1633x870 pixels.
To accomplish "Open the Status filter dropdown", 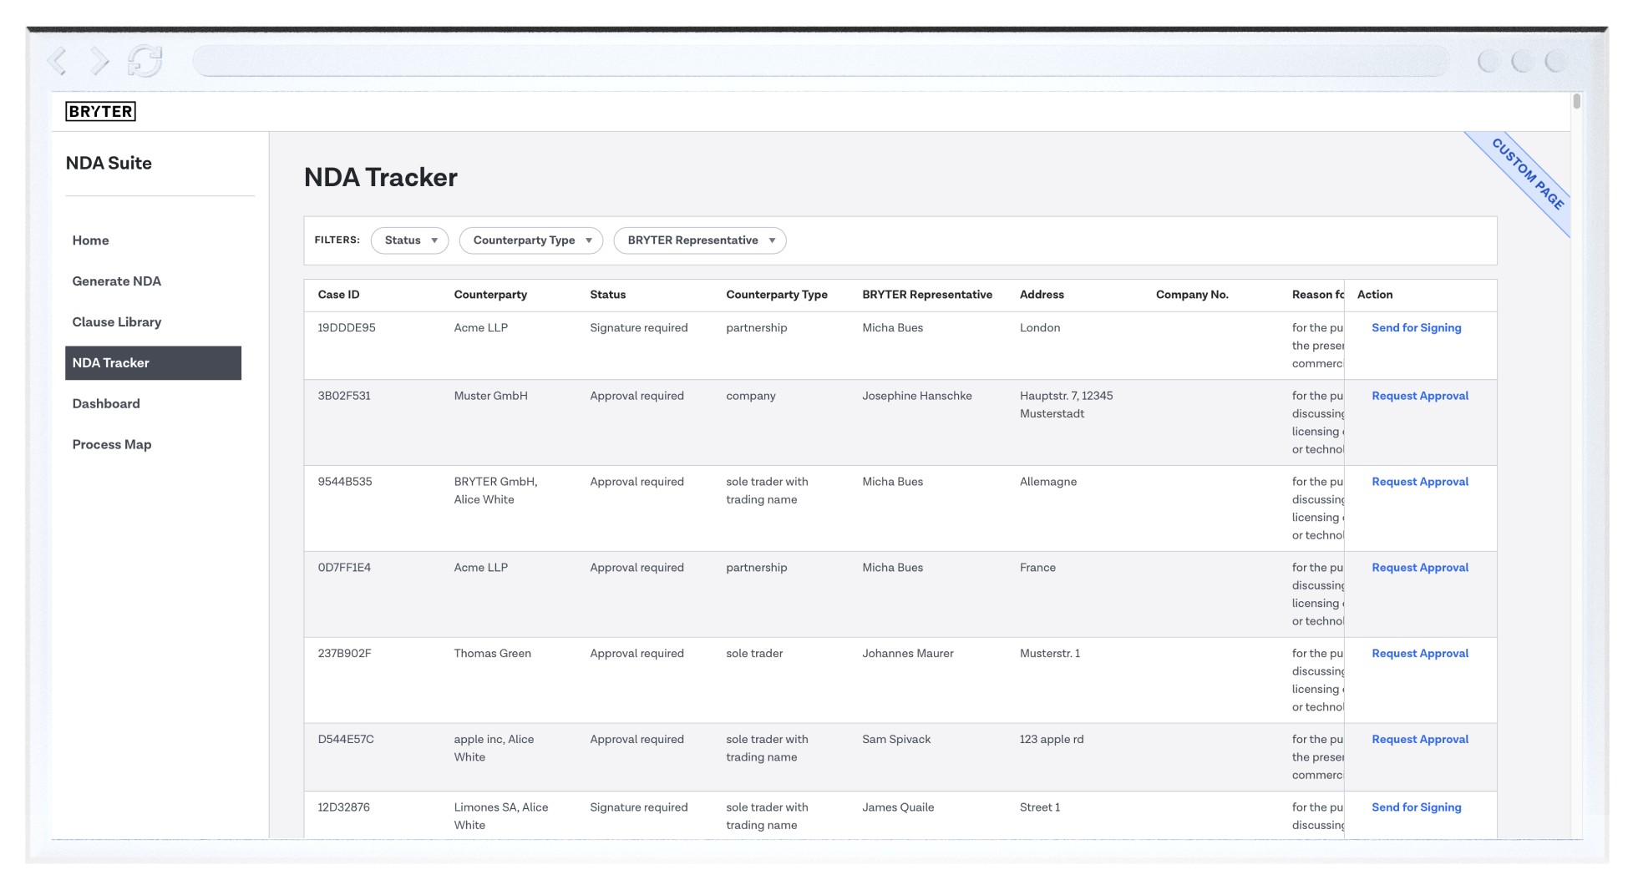I will coord(409,240).
